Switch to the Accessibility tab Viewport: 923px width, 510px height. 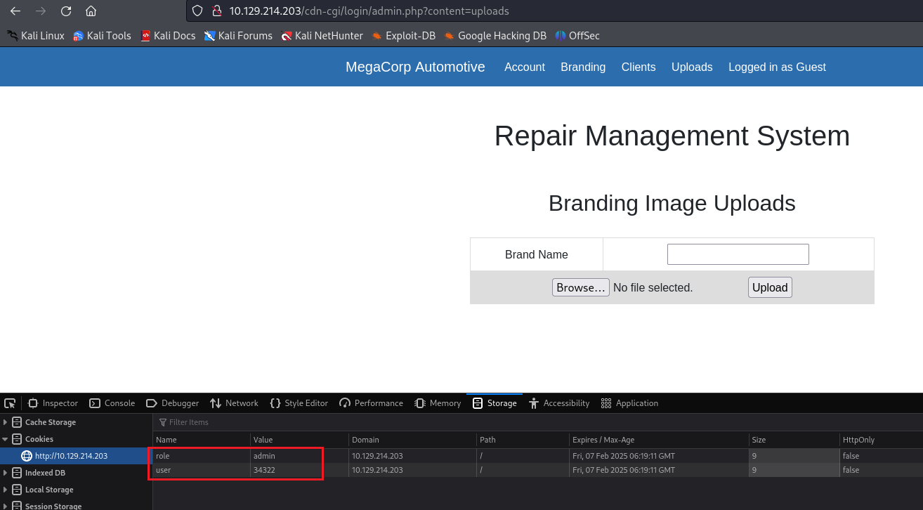tap(558, 403)
